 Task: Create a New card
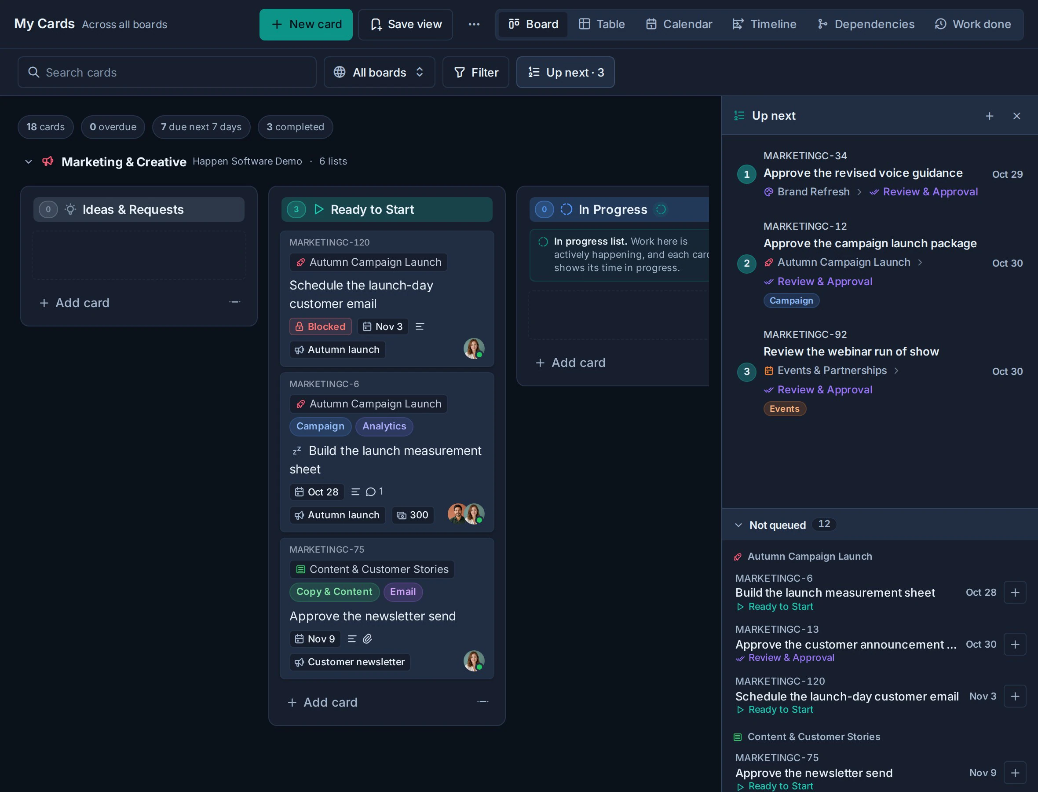306,25
